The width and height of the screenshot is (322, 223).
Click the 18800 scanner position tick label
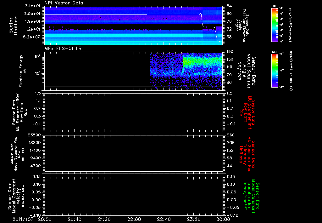point(34,143)
